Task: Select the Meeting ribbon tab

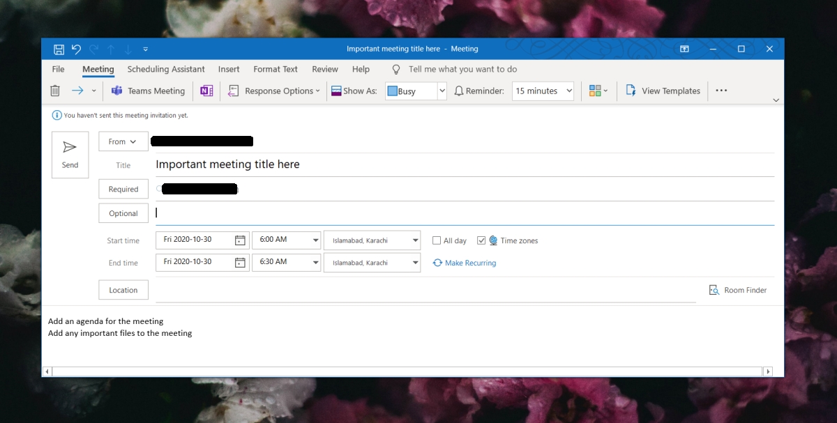Action: click(x=98, y=69)
